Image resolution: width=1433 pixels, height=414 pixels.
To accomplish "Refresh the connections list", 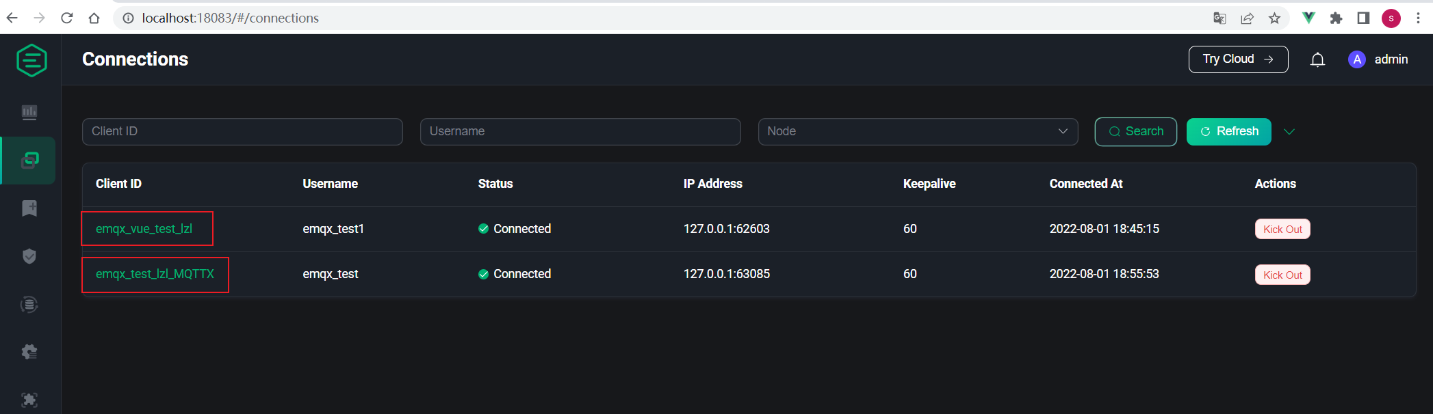I will tap(1228, 132).
